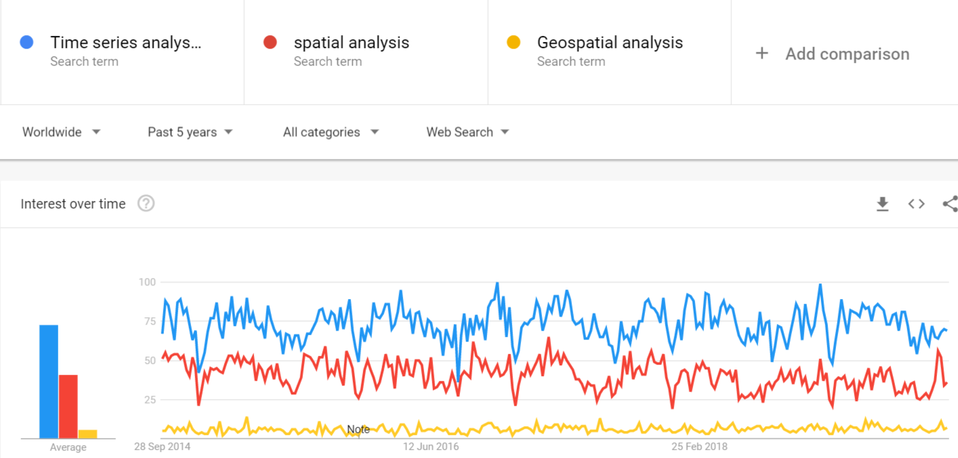Open embed code for Interest chart

coord(916,204)
